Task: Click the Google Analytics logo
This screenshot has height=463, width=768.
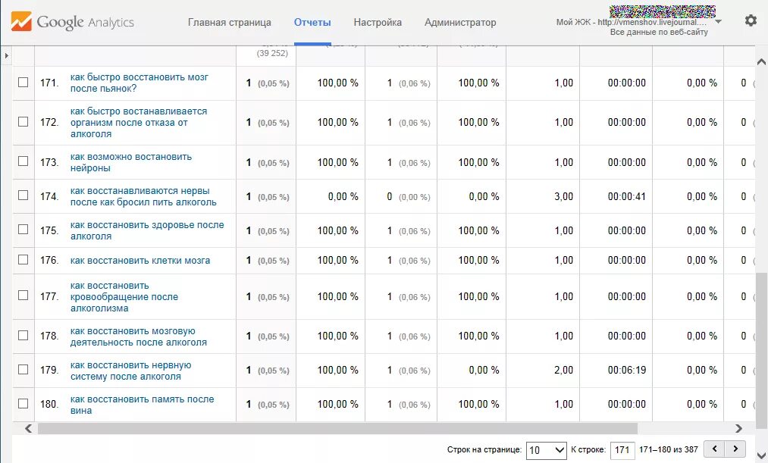Action: pos(72,21)
